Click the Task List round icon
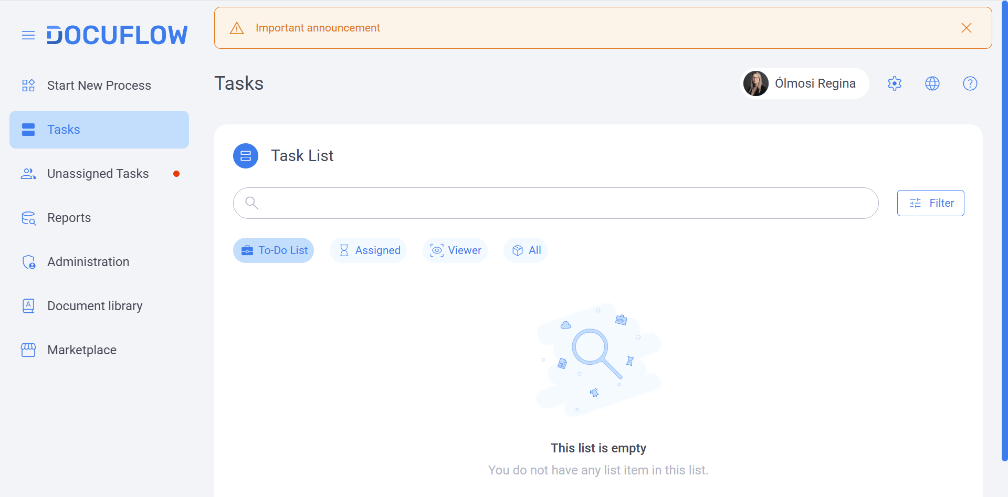This screenshot has height=497, width=1008. (x=246, y=156)
